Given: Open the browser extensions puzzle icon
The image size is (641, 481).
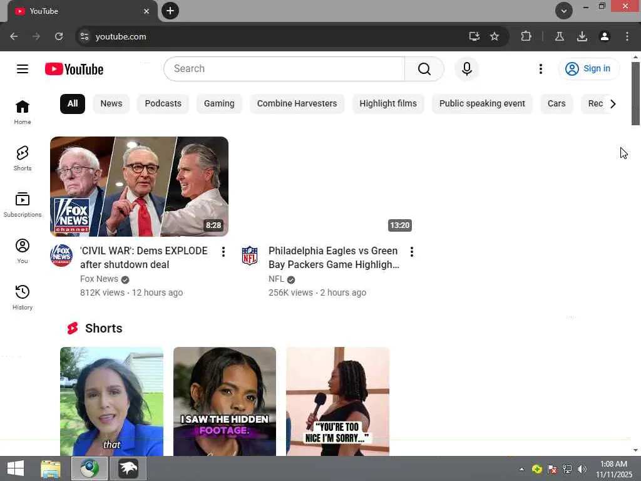Looking at the screenshot, I should click(x=526, y=36).
